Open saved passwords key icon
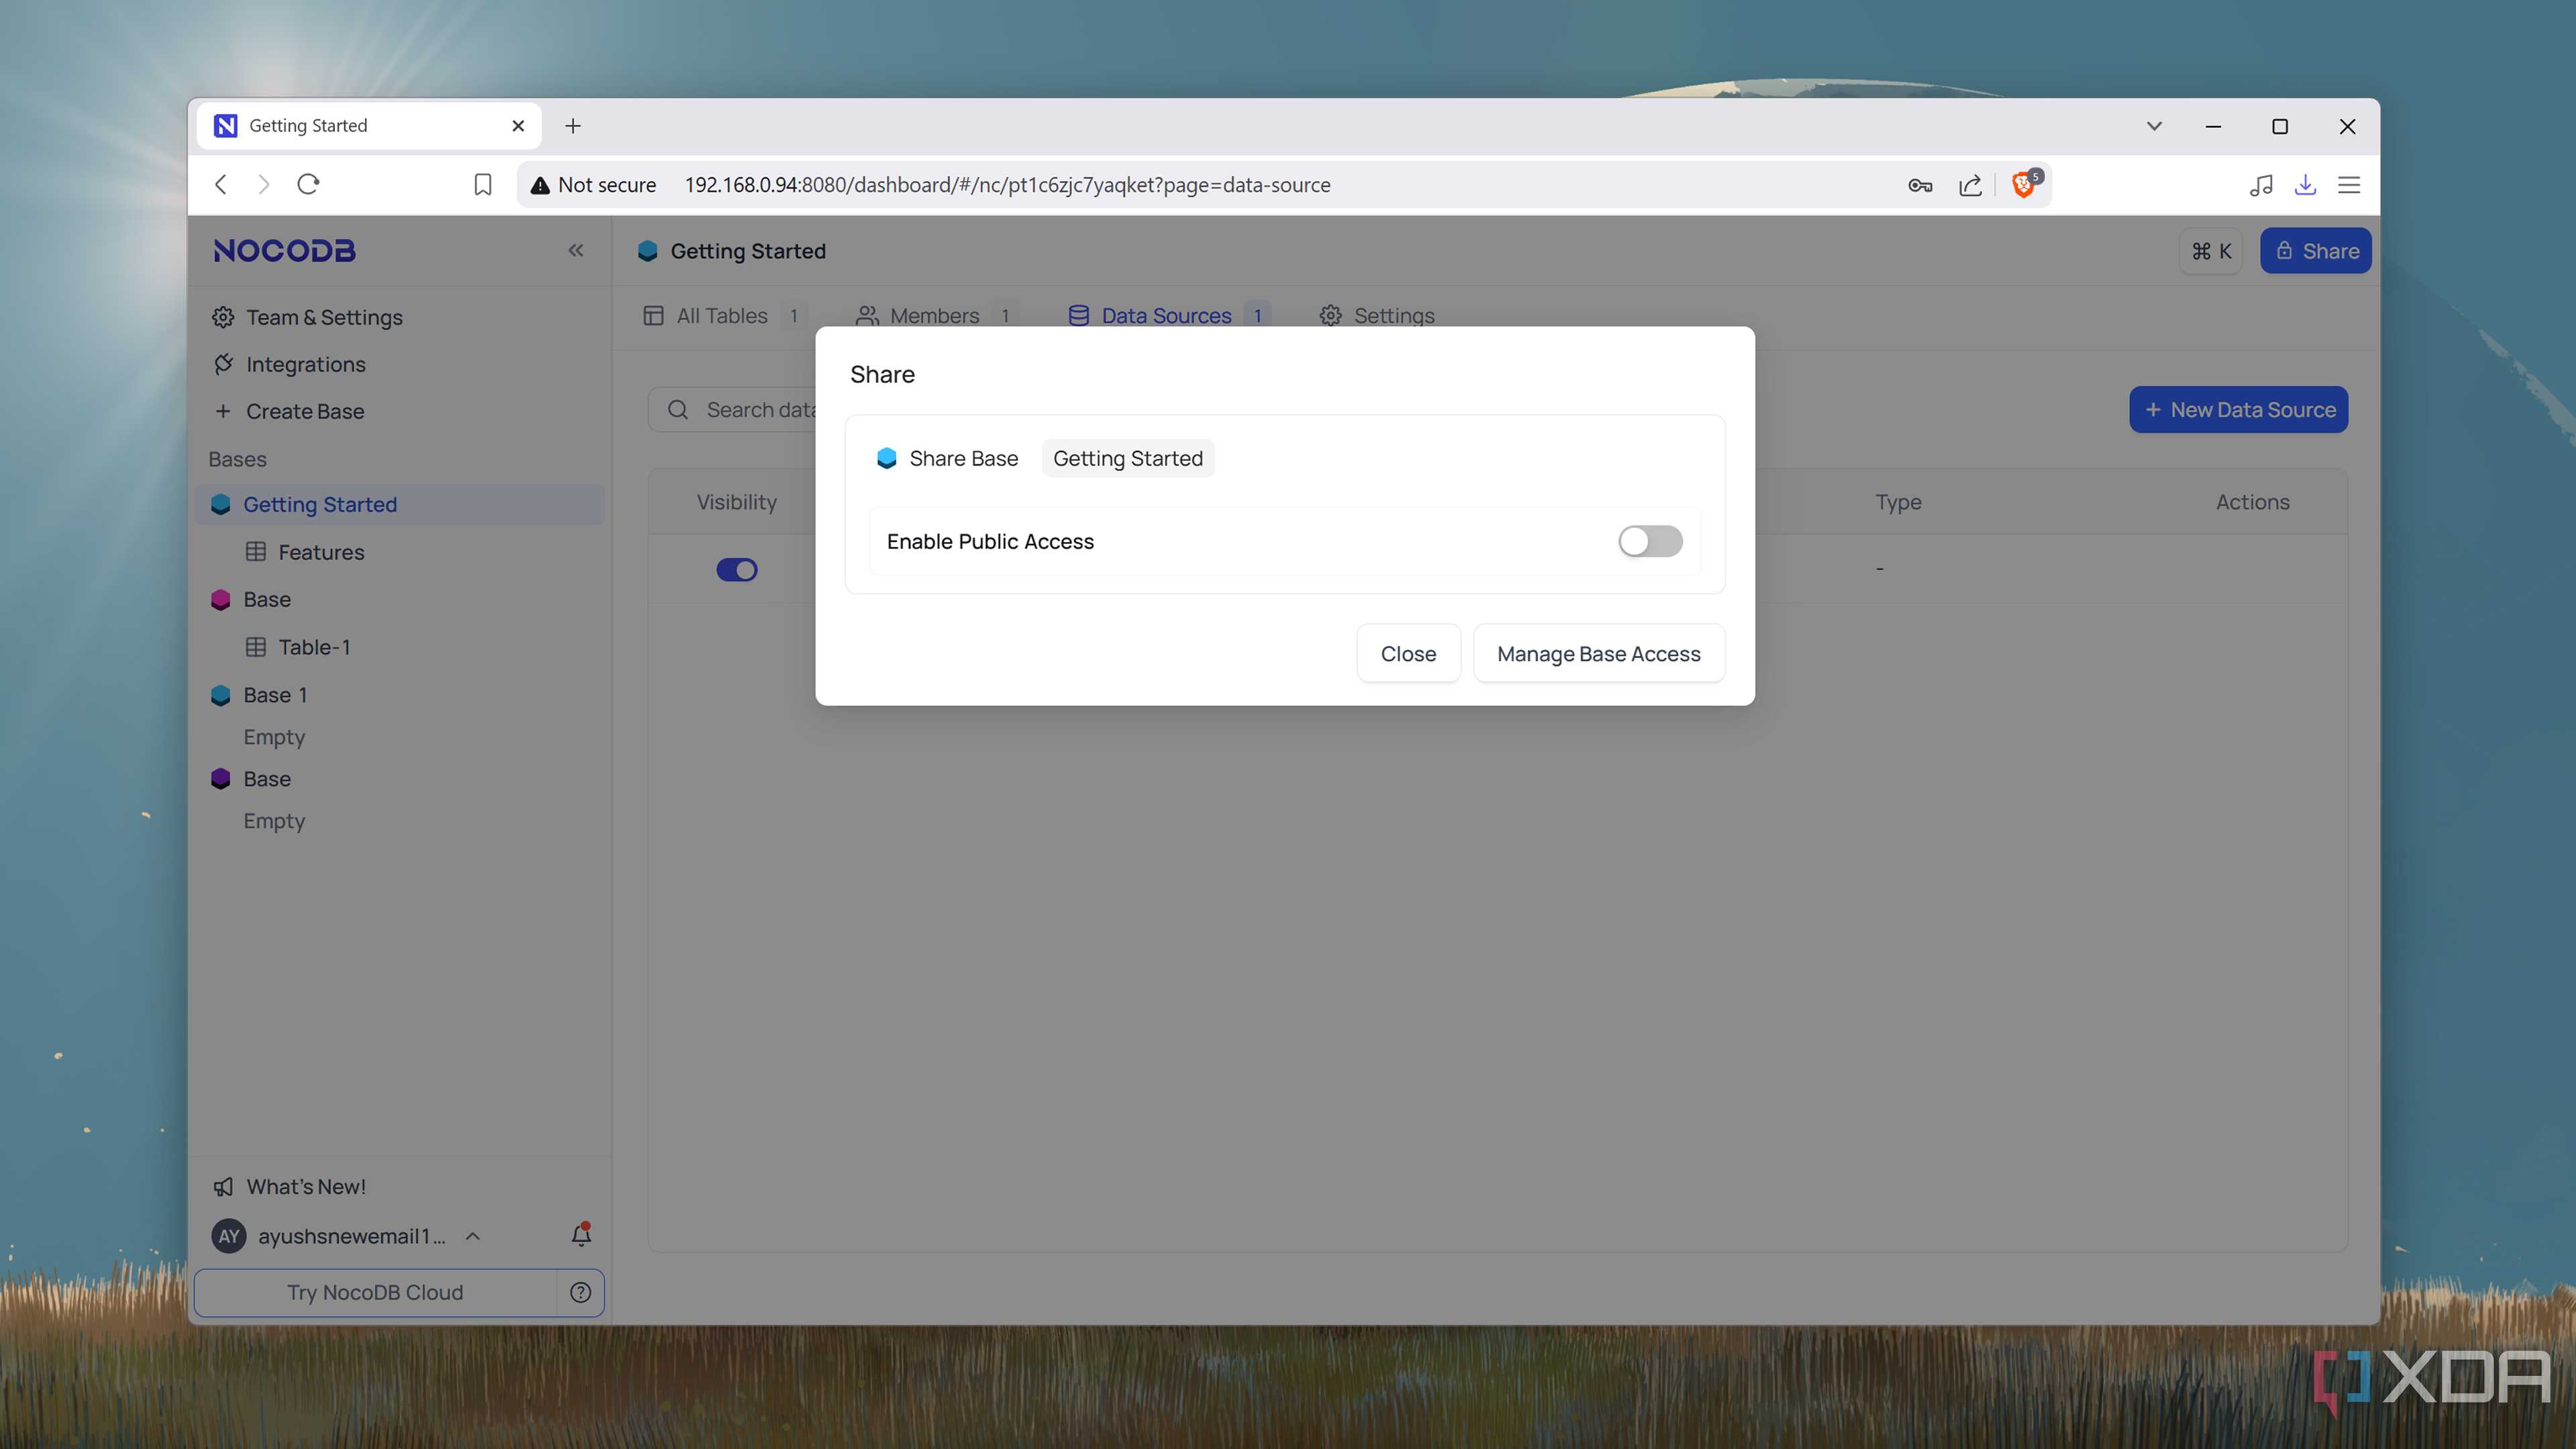 click(1920, 185)
